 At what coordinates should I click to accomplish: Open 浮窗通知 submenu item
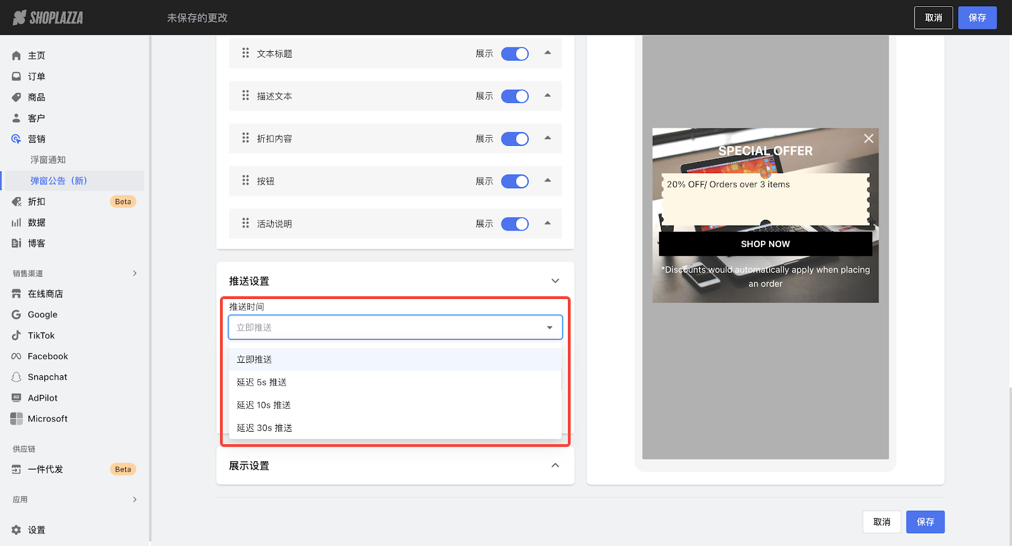(x=48, y=160)
